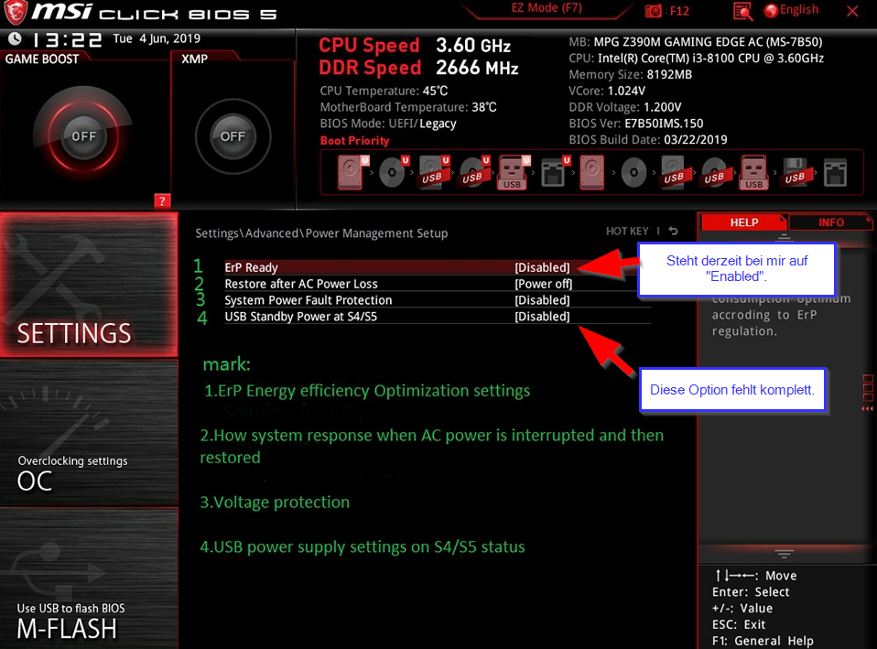Switch to the INFO tab
877x649 pixels.
click(830, 222)
